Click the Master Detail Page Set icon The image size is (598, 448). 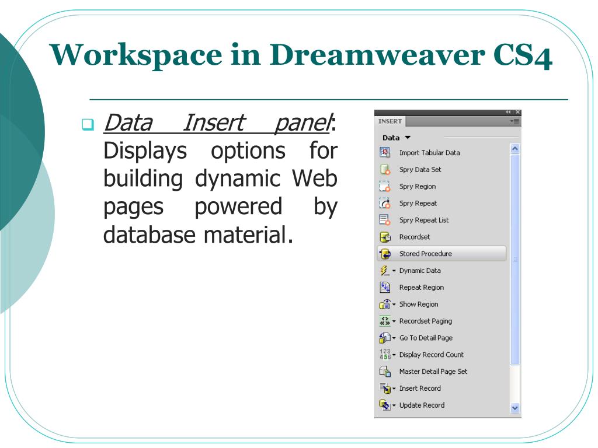tap(385, 372)
